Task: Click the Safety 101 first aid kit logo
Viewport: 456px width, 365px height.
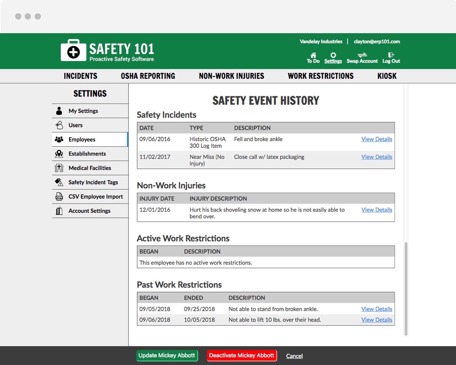Action: [x=73, y=51]
